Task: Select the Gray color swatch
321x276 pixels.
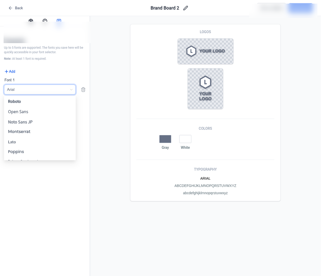Action: (x=165, y=139)
